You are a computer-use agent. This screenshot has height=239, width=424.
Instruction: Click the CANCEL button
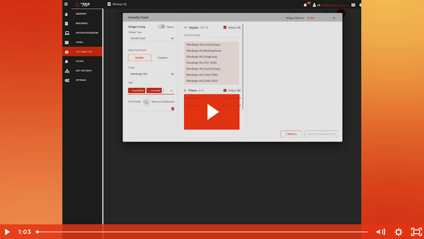291,134
